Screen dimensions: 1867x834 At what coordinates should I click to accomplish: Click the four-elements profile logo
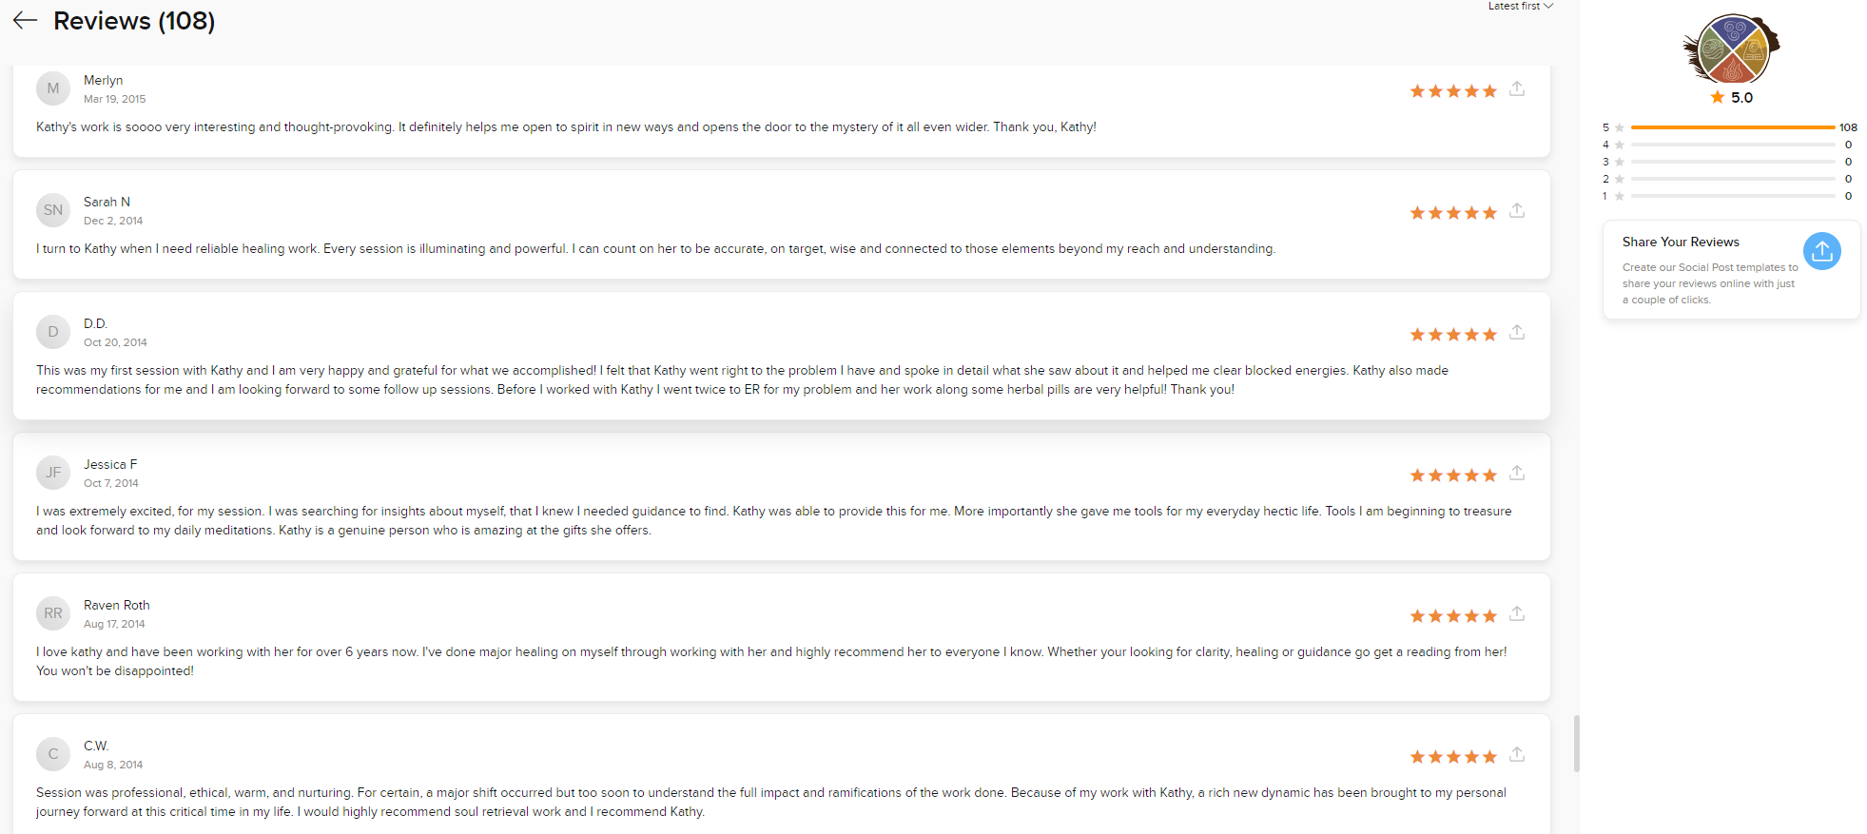[1731, 49]
